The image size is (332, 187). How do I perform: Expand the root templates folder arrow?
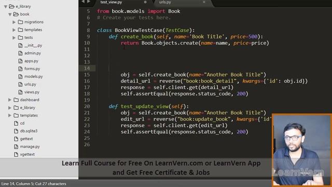click(x=10, y=115)
